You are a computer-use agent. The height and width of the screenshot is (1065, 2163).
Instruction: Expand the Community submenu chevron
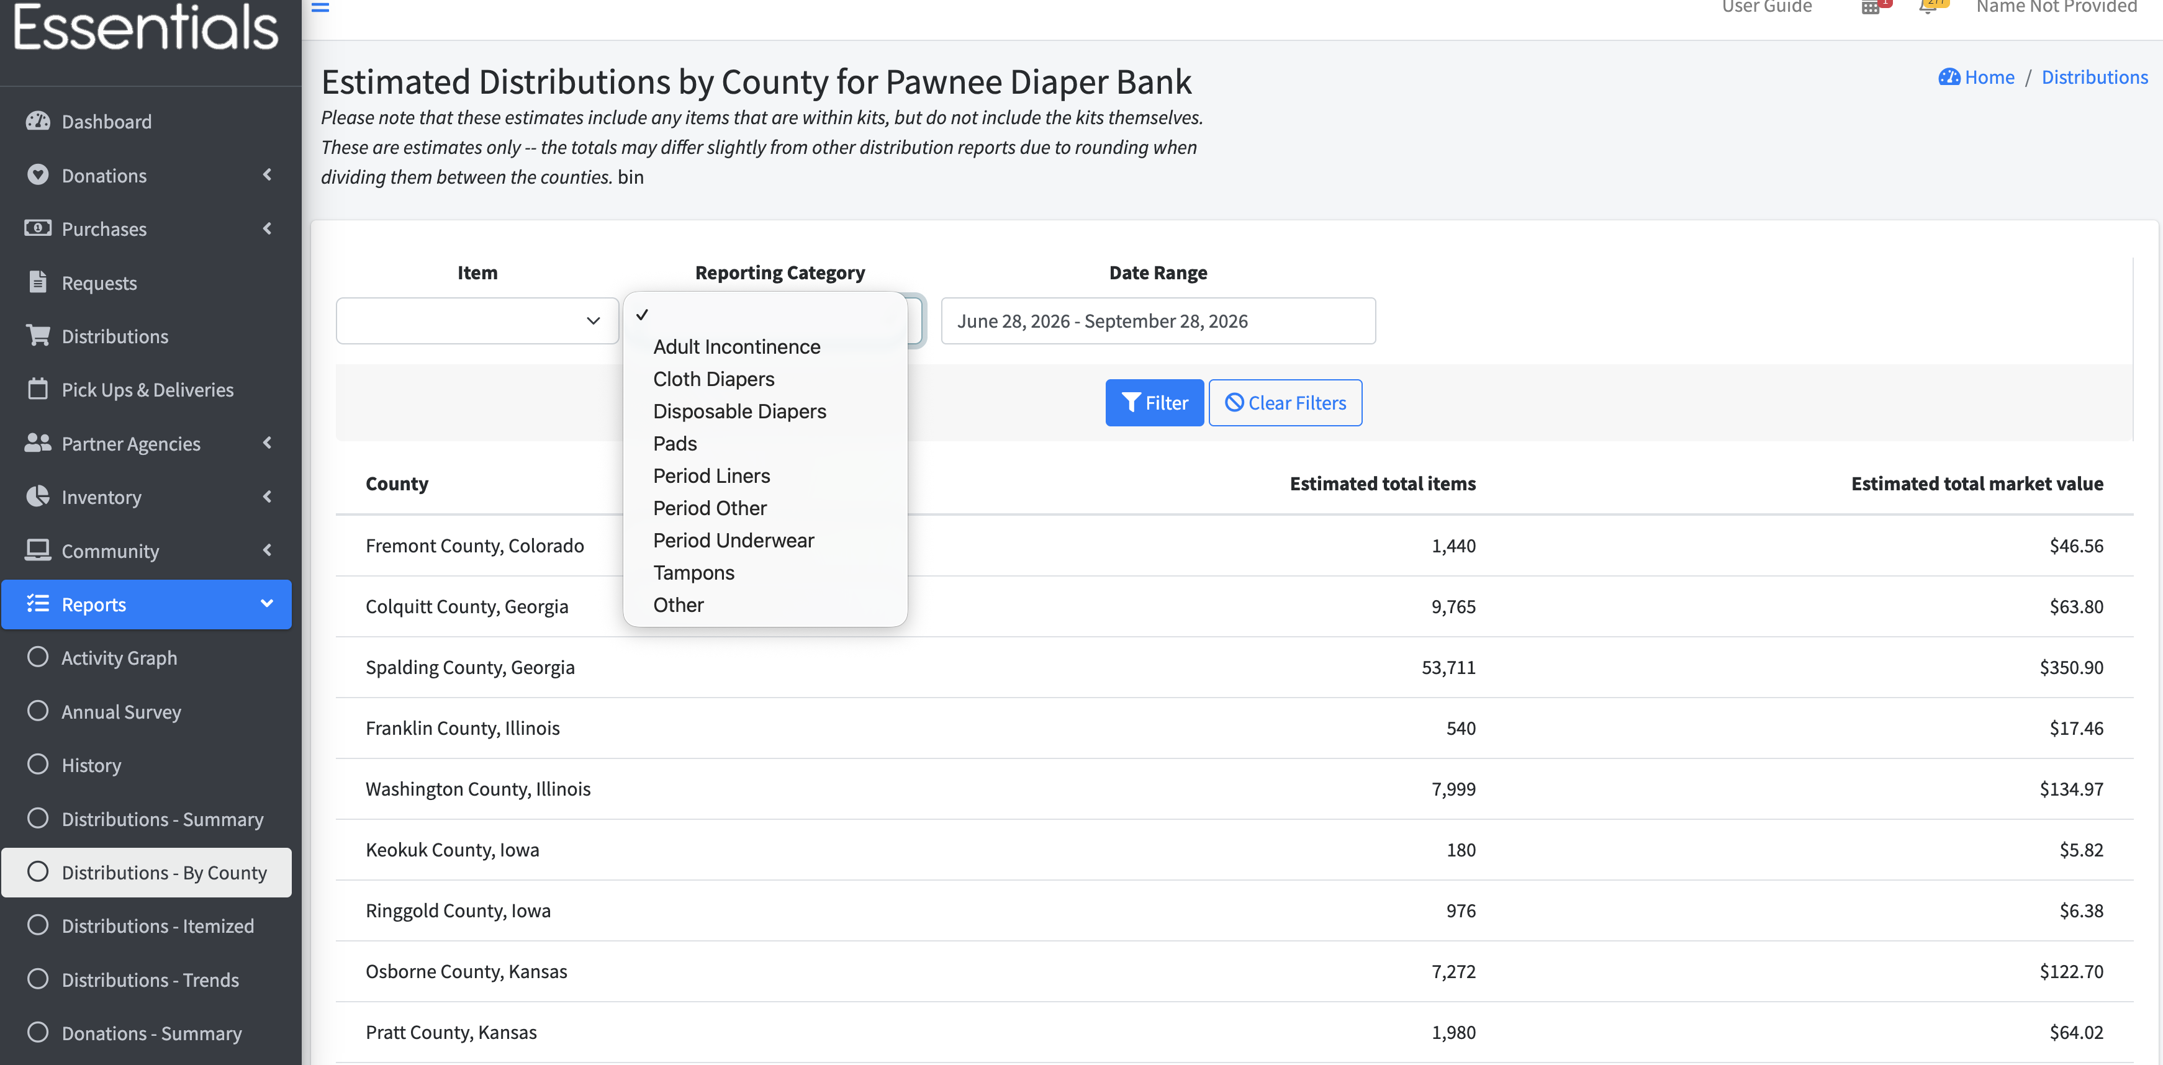pyautogui.click(x=267, y=550)
